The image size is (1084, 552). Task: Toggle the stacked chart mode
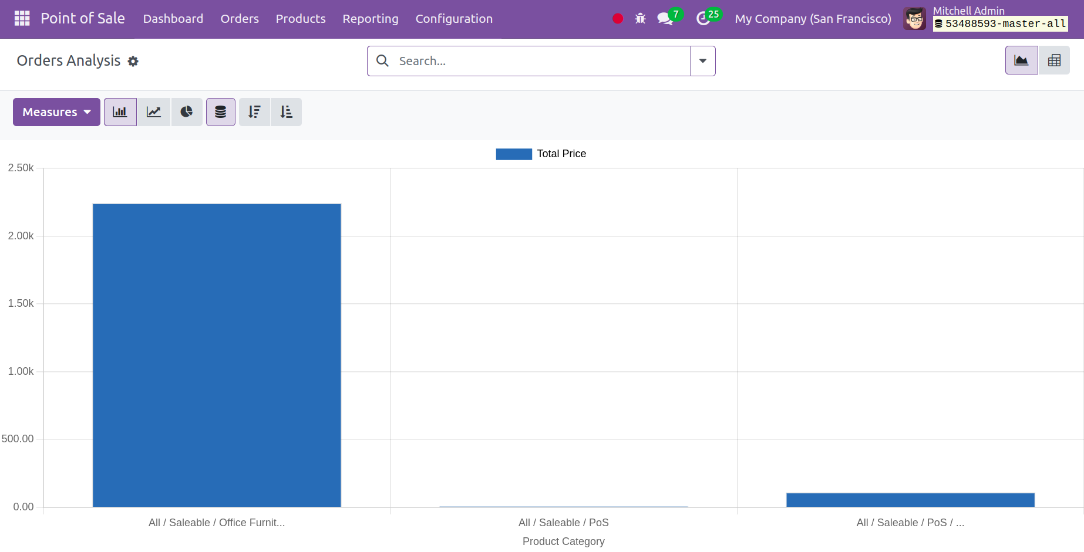coord(221,112)
